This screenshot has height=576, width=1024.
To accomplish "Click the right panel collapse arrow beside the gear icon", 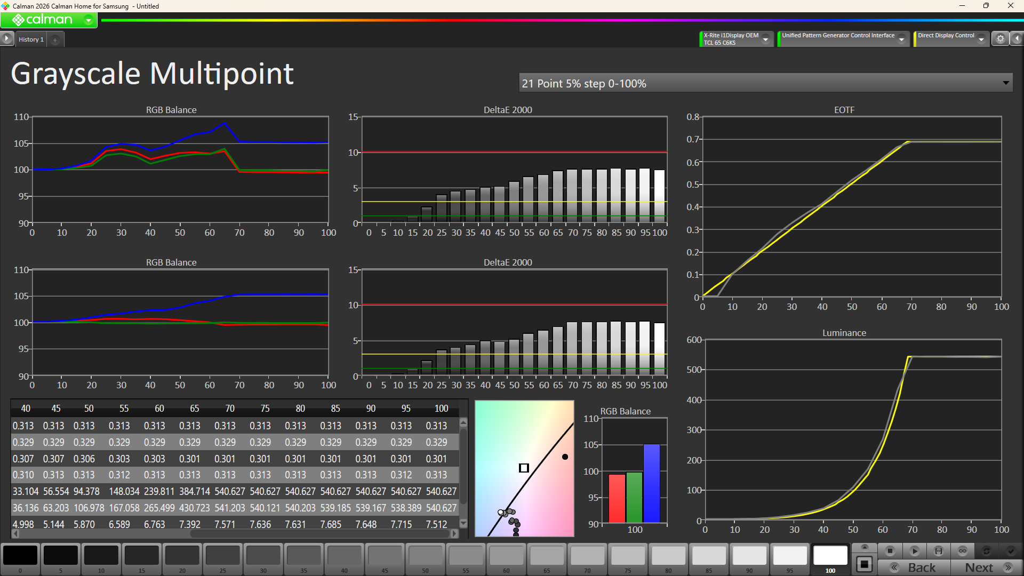I will click(1017, 39).
